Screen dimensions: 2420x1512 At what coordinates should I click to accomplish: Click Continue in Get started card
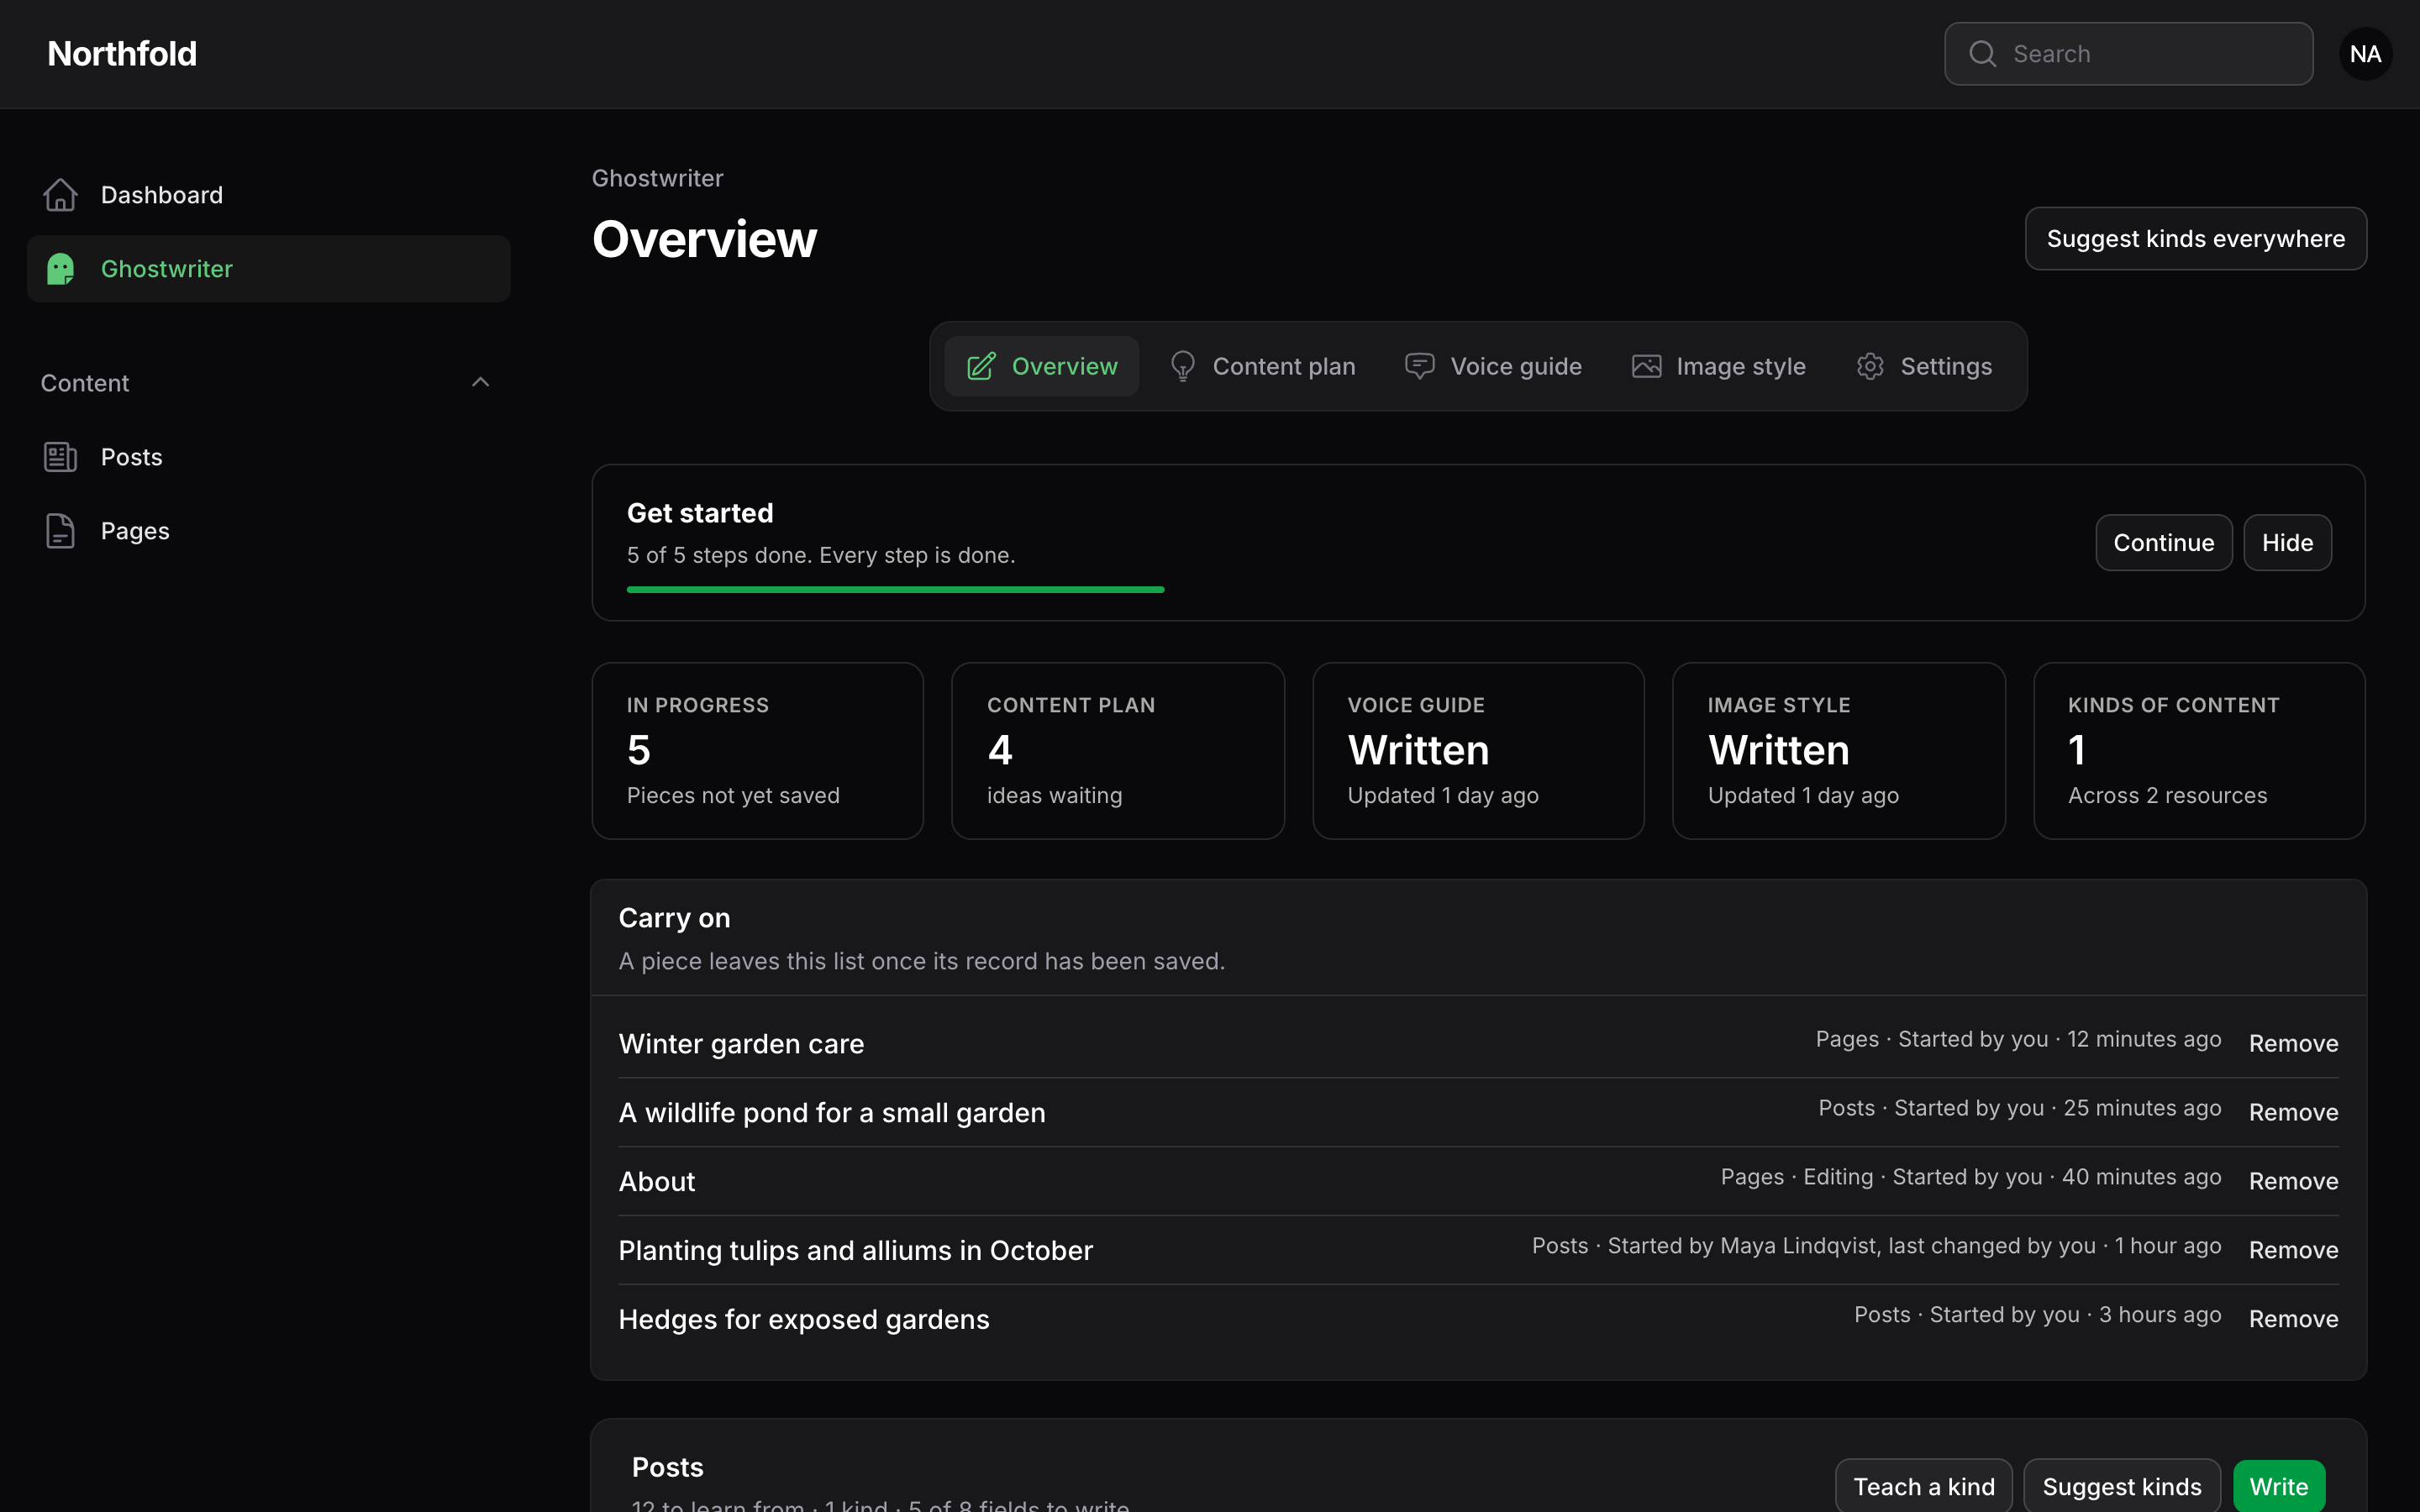(x=2164, y=543)
